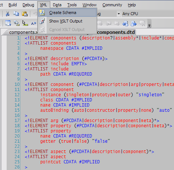Move to next bookmark with blue right arrow
174x170 pixels.
coord(133,24)
